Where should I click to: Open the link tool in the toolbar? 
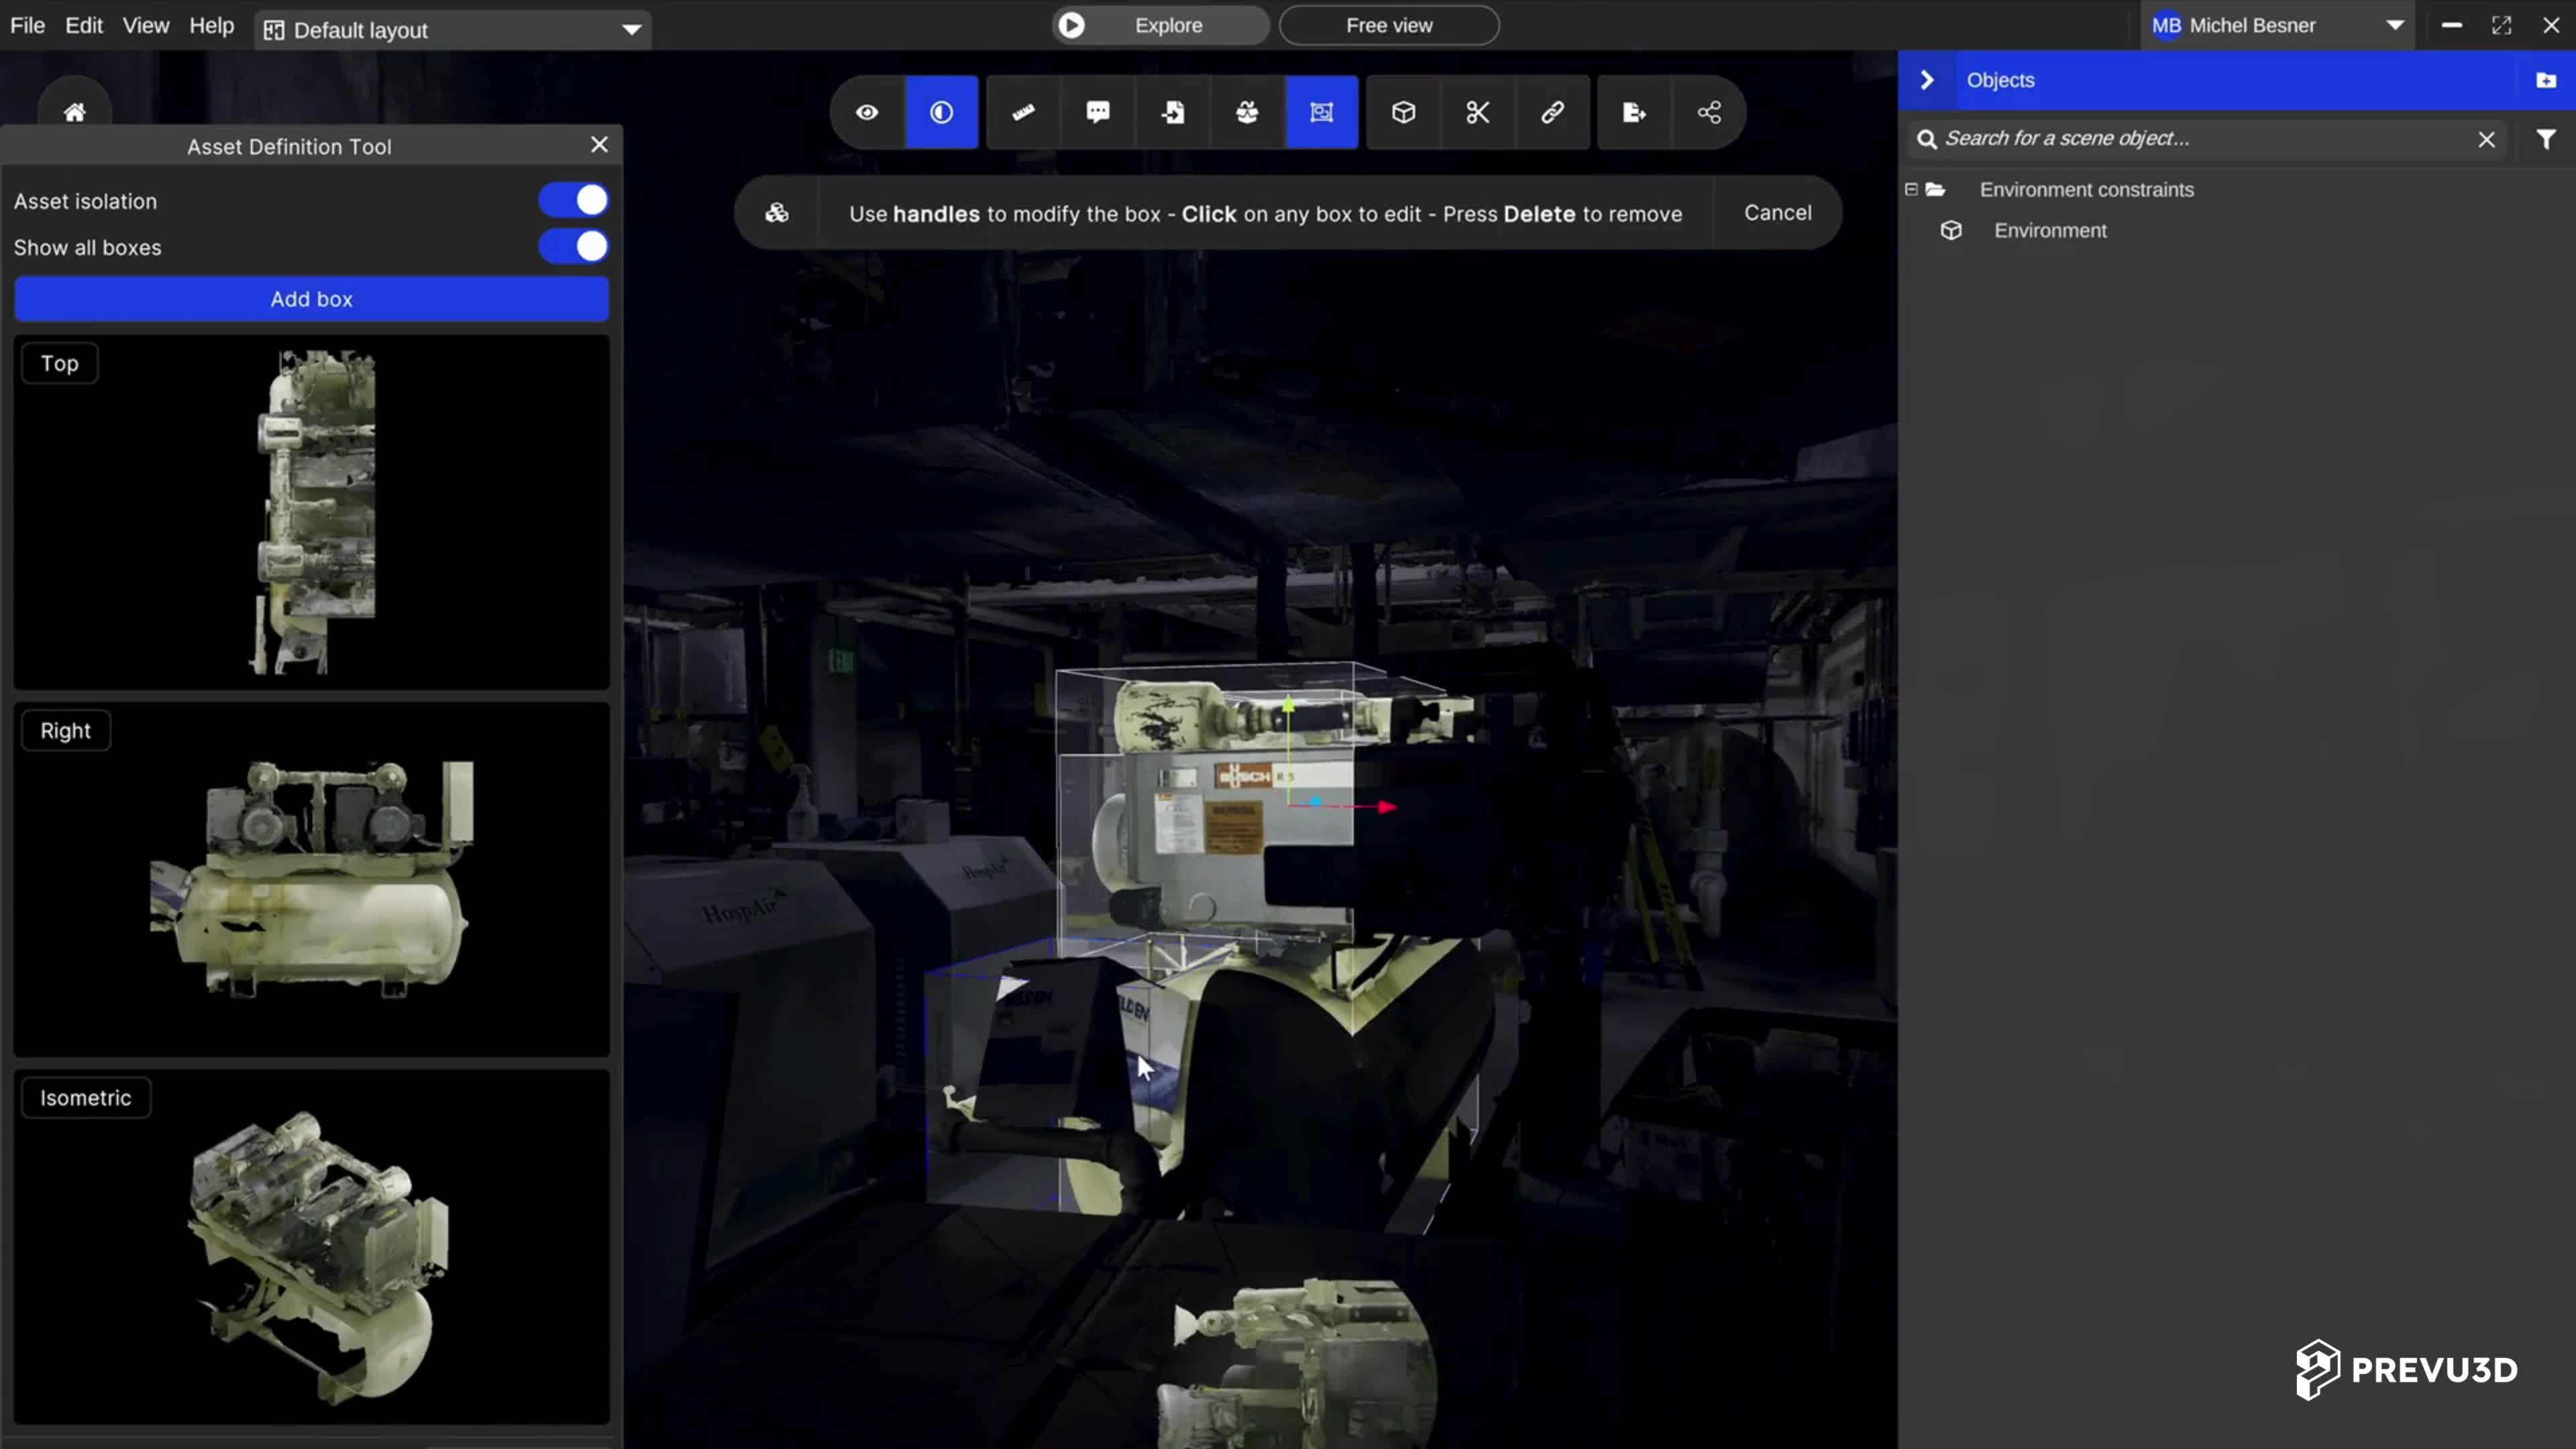[1553, 112]
